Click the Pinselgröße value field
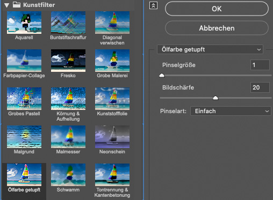The width and height of the screenshot is (273, 200). 260,65
